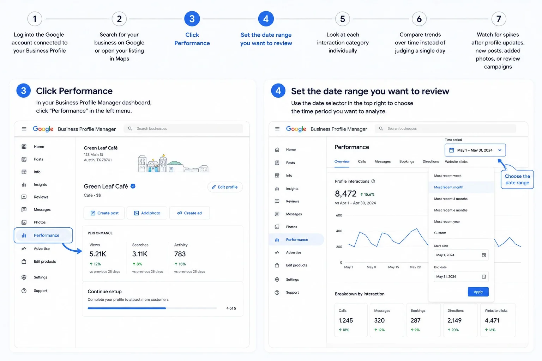Open Settings gear in Step 3 dashboard sidebar
The width and height of the screenshot is (542, 361).
[24, 277]
